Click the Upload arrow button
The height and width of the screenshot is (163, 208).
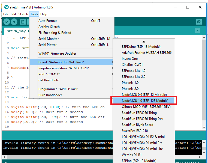(14, 22)
